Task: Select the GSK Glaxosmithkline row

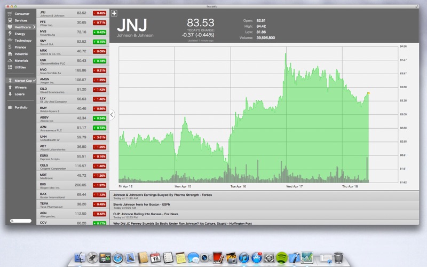Action: click(73, 61)
